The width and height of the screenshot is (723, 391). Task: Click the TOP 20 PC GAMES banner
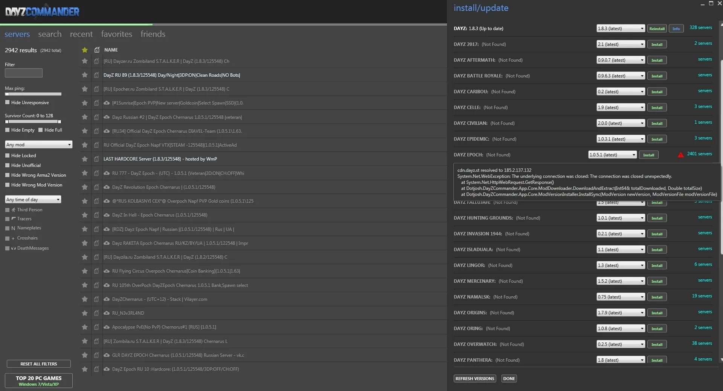(39, 380)
